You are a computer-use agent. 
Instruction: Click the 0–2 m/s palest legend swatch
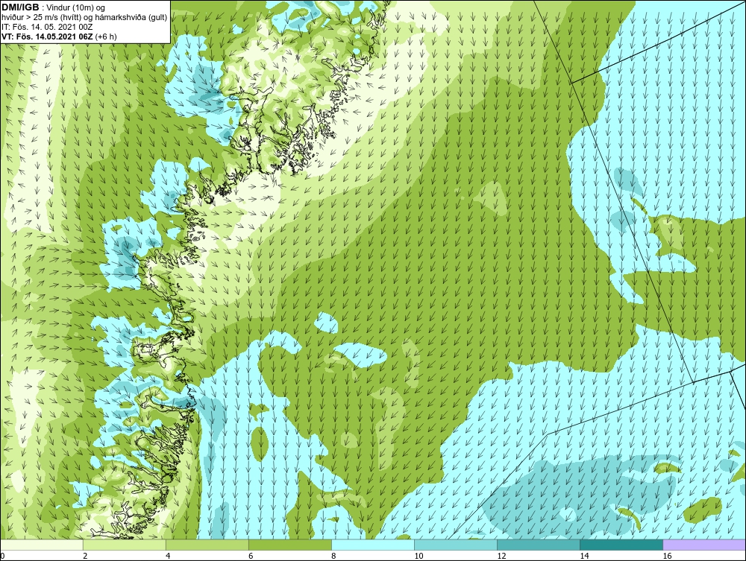point(42,545)
